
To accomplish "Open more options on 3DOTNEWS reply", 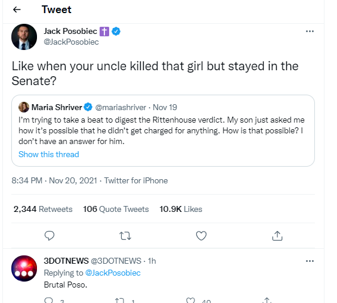I will tap(310, 261).
